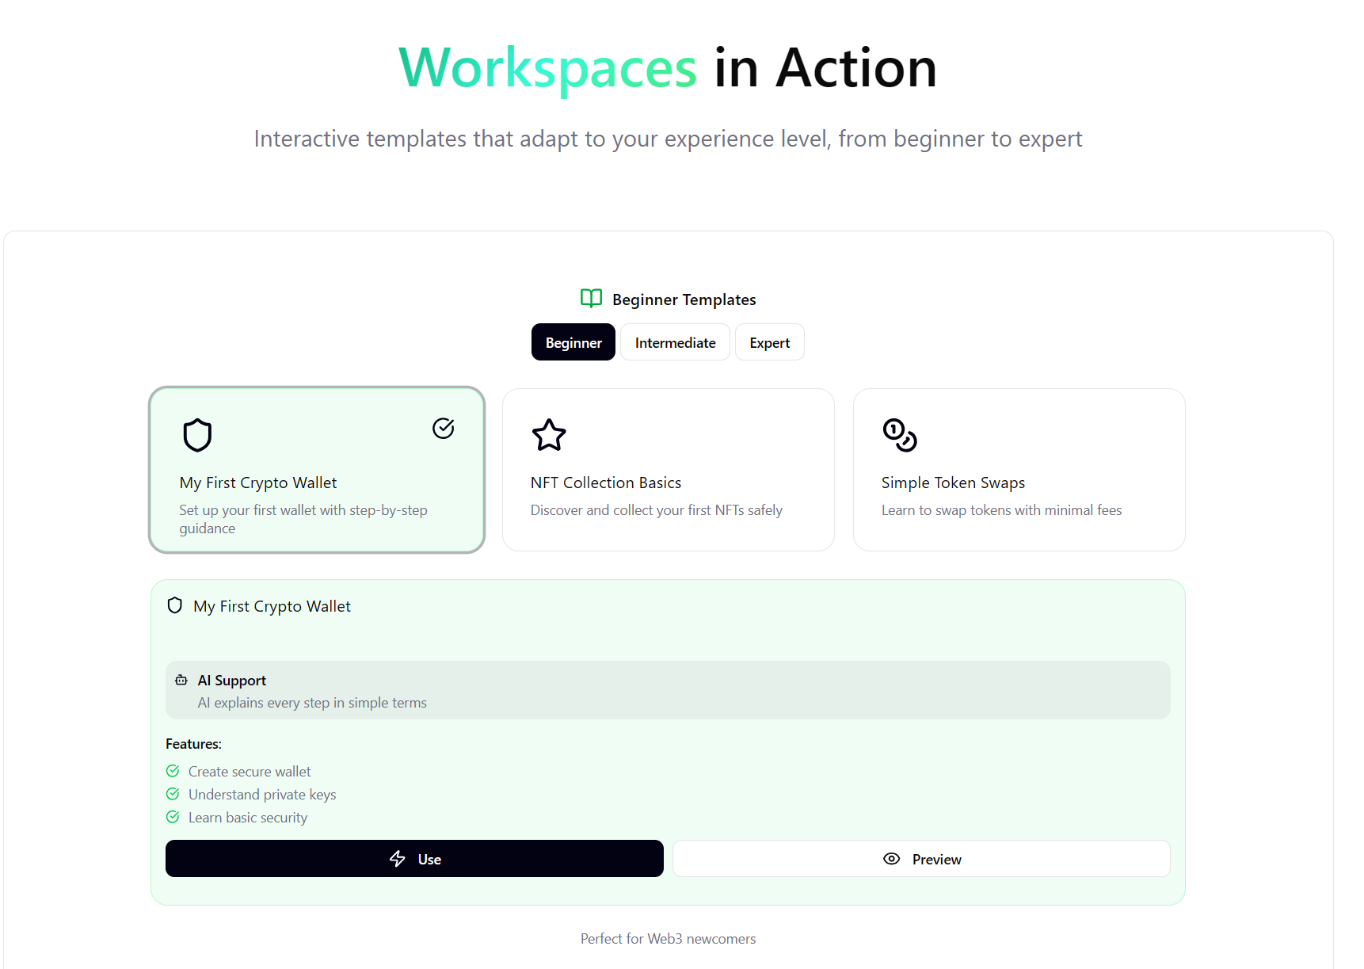Open the AI Support info banner
Image resolution: width=1364 pixels, height=969 pixels.
tap(667, 690)
